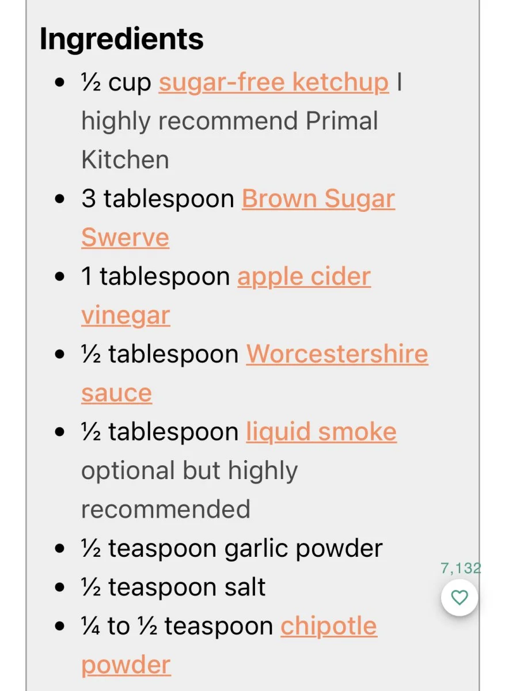Click the ¼ to ½ teaspoon text
This screenshot has height=691, width=505.
point(177,627)
